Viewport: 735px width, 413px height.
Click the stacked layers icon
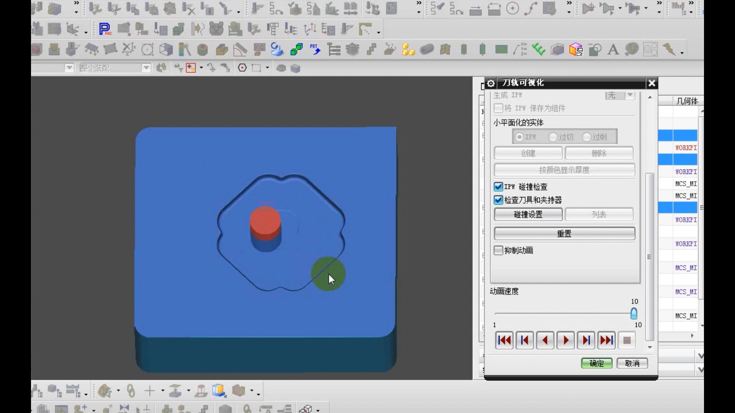coord(353,49)
